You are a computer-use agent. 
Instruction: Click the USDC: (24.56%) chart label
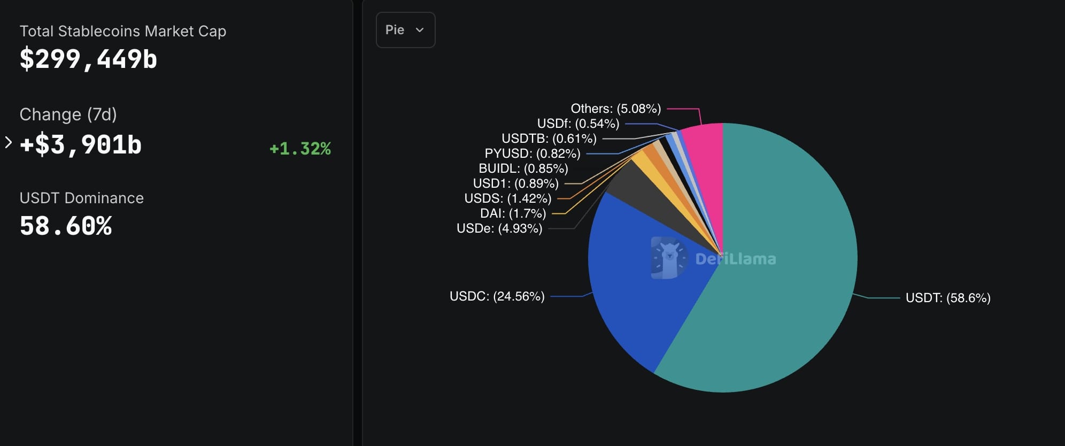(x=497, y=296)
